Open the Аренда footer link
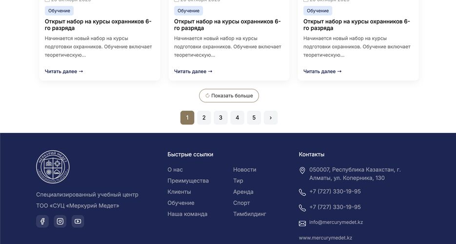456x244 pixels. click(x=243, y=192)
